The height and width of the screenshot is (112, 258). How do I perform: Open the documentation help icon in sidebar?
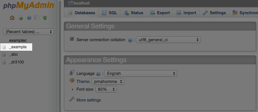pos(29,18)
